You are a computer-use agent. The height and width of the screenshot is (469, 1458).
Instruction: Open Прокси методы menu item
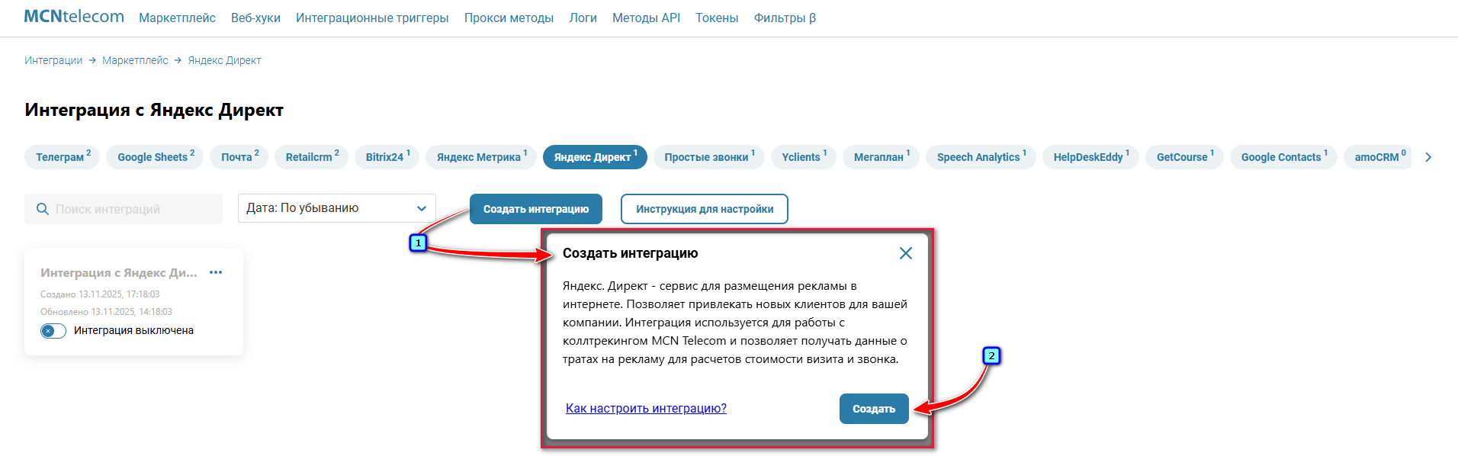coord(509,18)
